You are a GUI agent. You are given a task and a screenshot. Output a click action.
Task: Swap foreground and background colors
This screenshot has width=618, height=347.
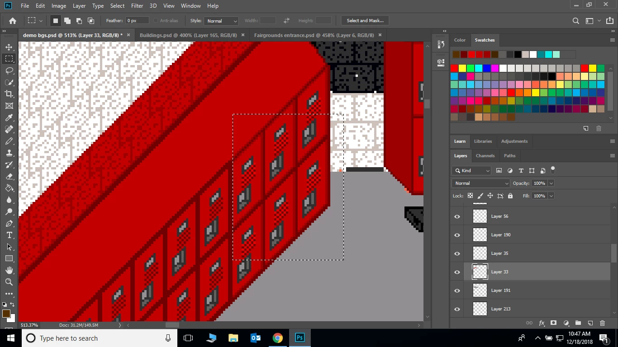click(13, 305)
